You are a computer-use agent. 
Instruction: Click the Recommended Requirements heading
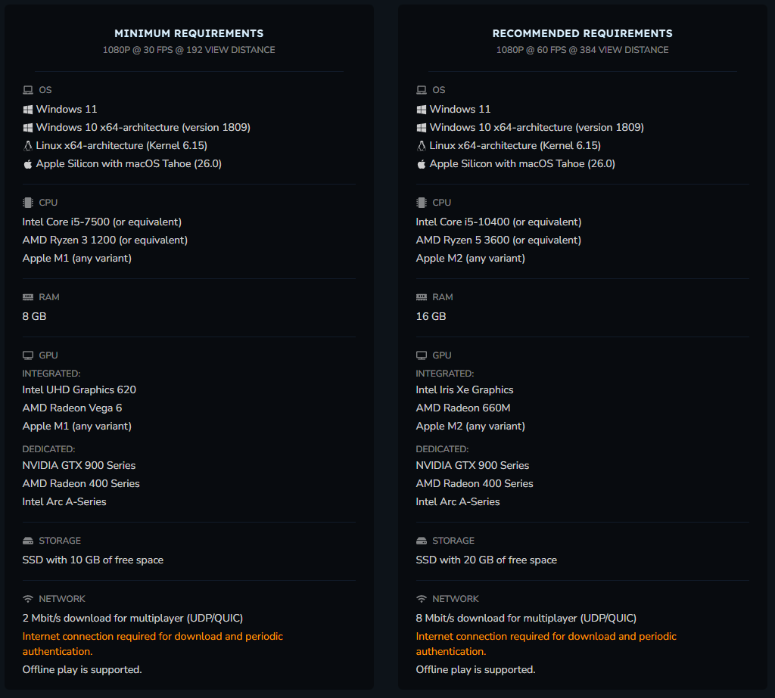coord(582,33)
